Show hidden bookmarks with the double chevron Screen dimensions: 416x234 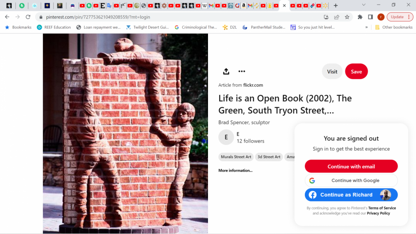[366, 27]
